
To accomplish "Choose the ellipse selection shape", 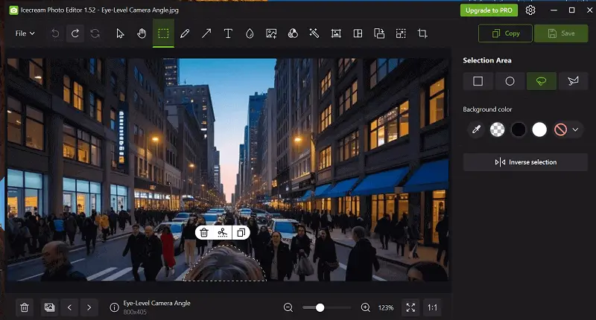I will (x=510, y=81).
